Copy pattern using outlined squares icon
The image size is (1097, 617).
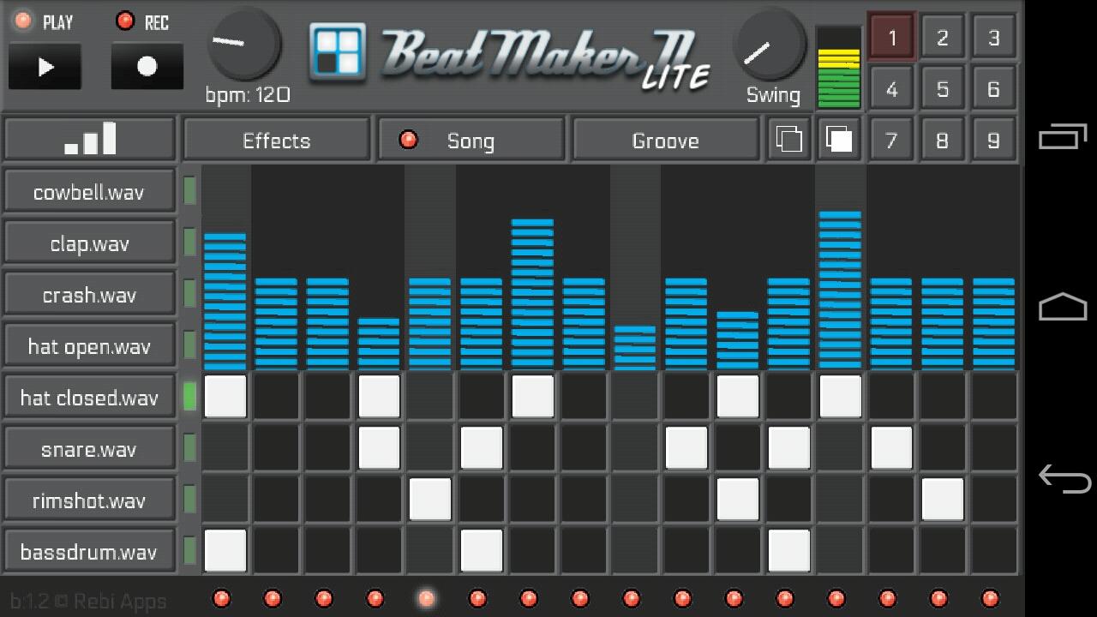coord(788,140)
